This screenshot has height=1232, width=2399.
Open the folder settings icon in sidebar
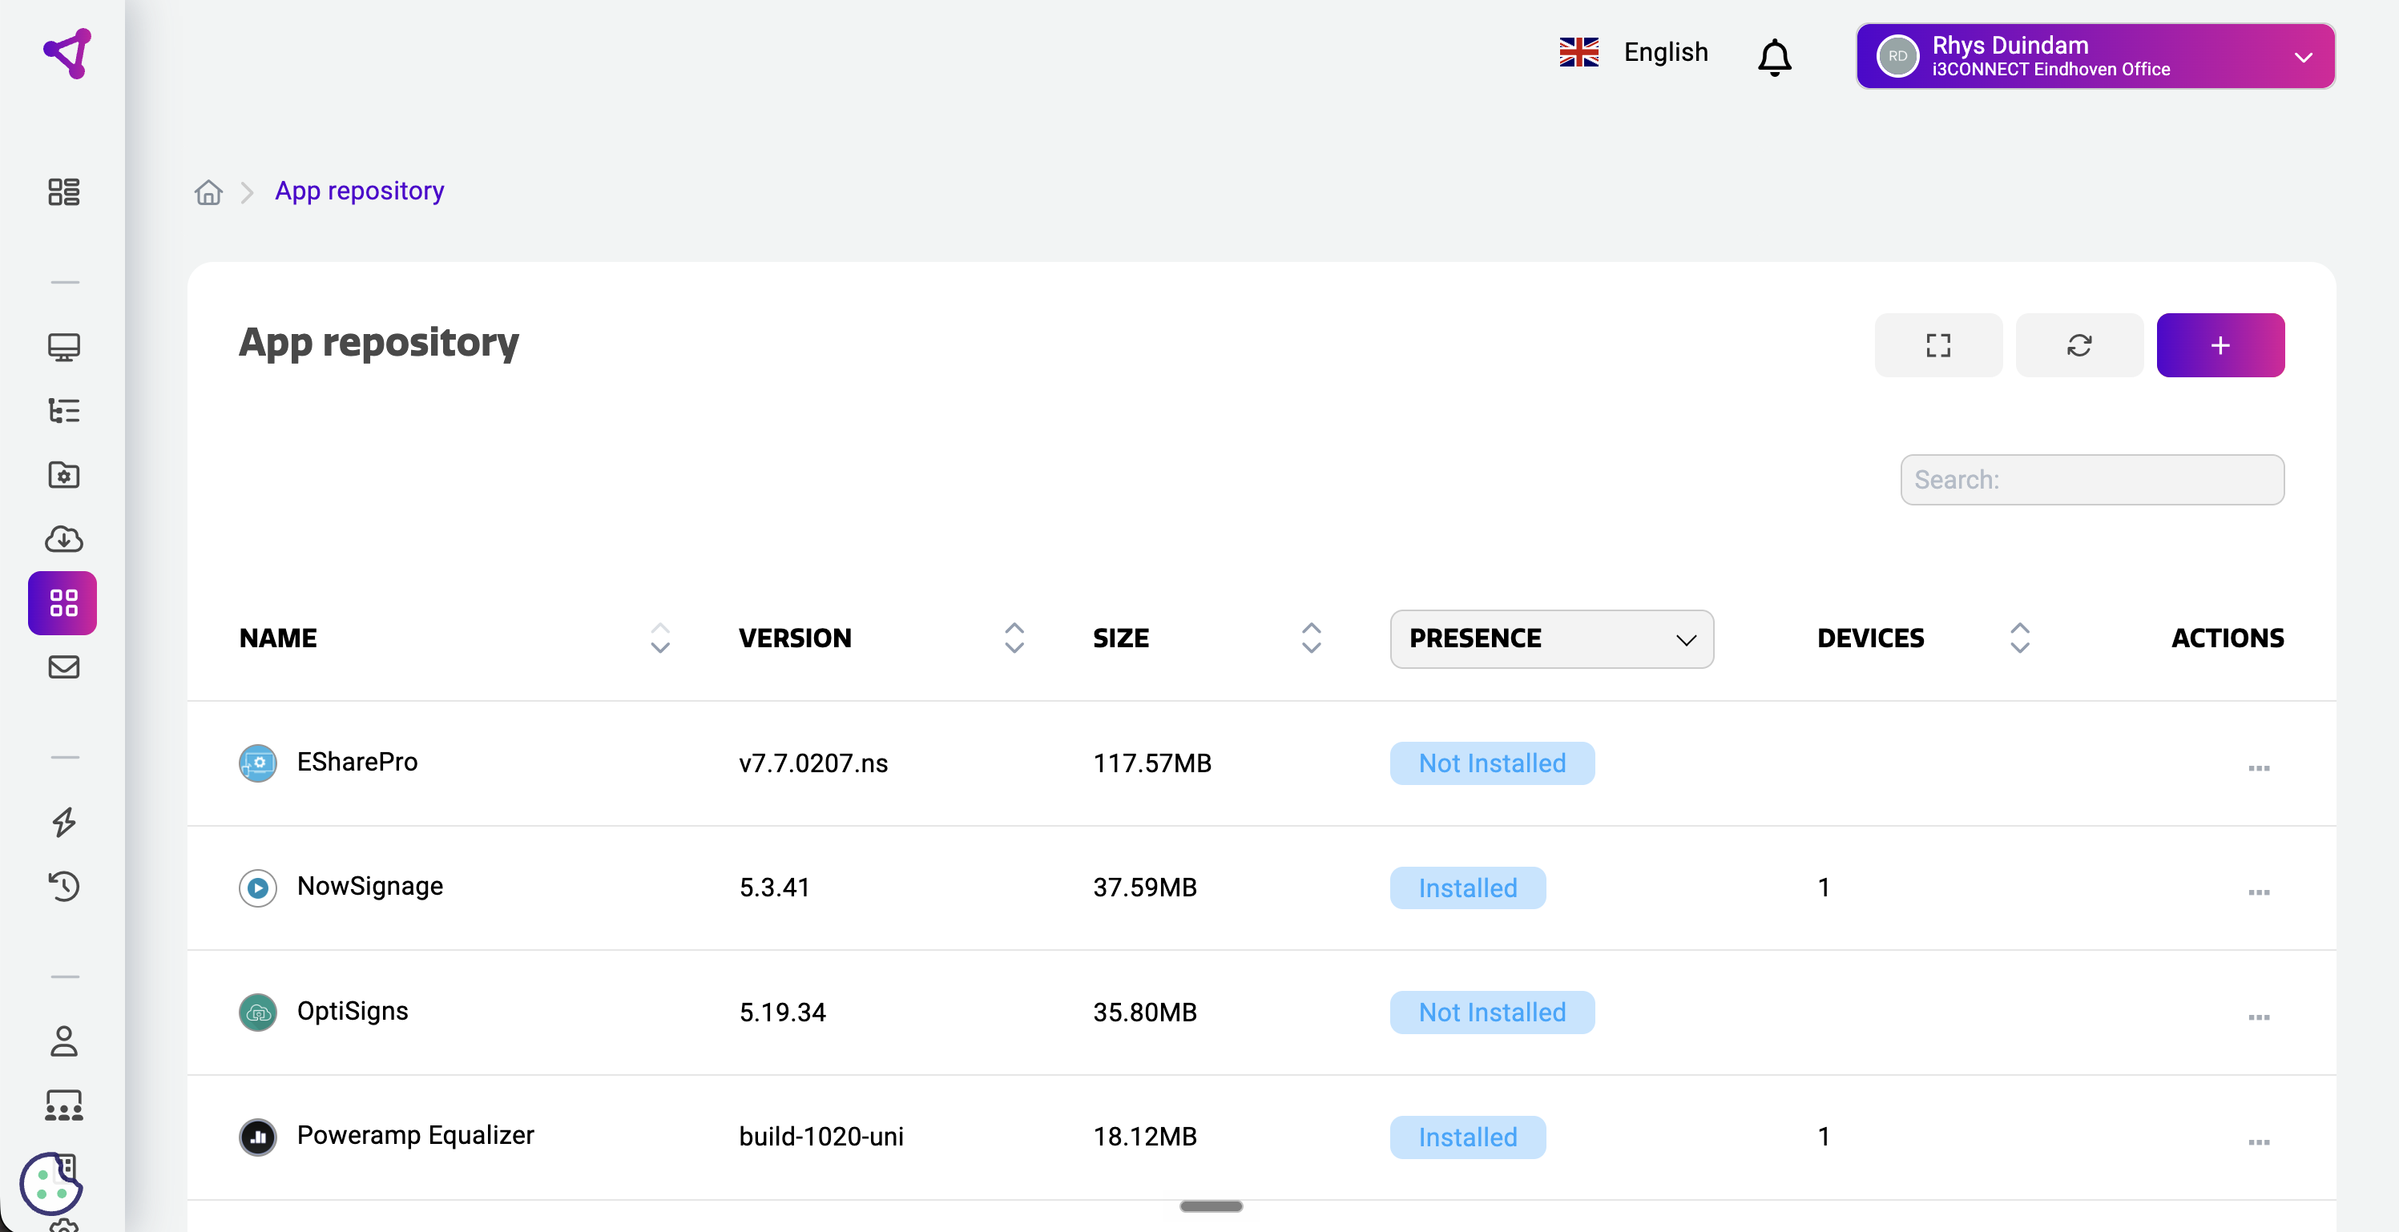pos(63,475)
